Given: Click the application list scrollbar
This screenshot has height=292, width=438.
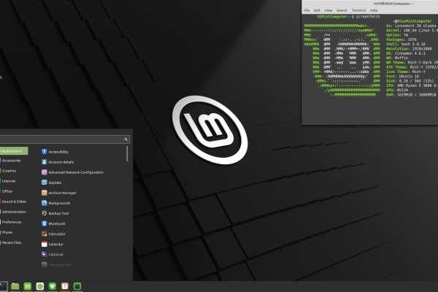Looking at the screenshot, I should click(x=128, y=153).
